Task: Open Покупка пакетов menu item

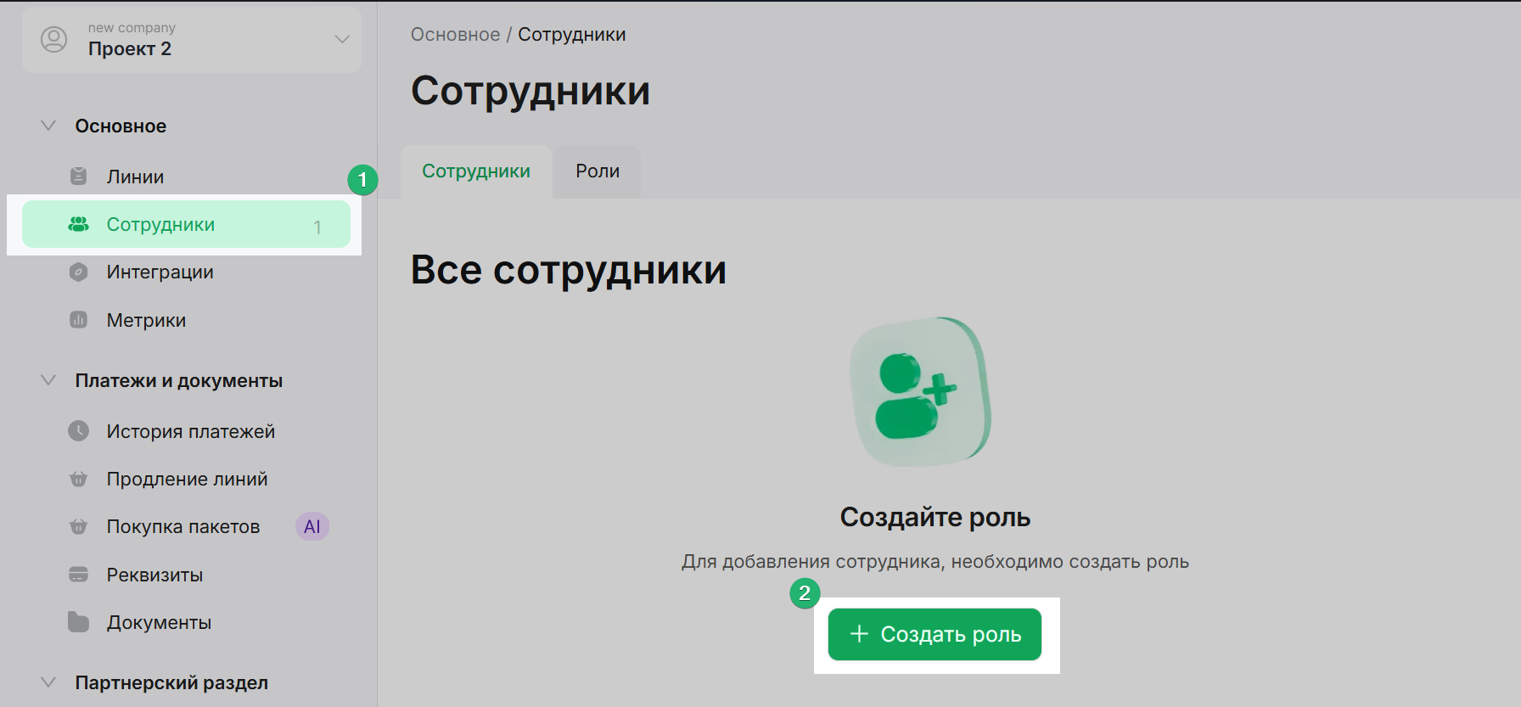Action: (x=182, y=527)
